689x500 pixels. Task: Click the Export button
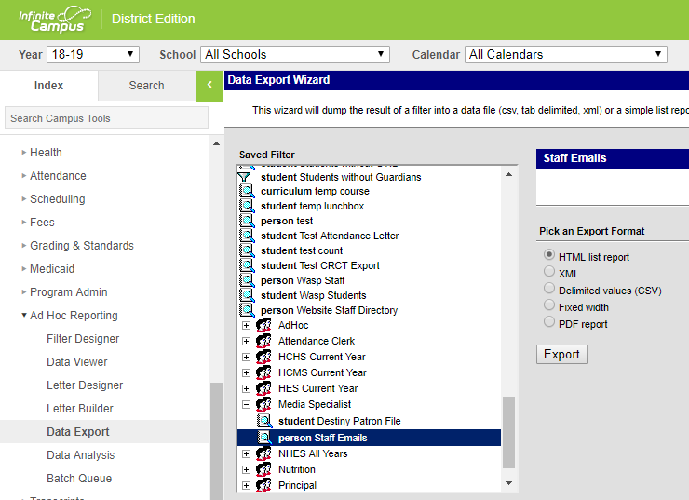click(x=561, y=355)
